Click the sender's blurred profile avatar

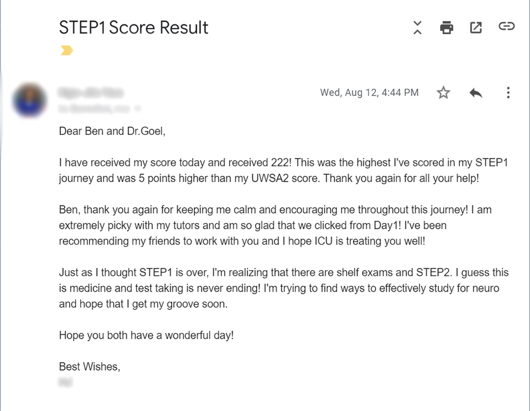(x=30, y=100)
